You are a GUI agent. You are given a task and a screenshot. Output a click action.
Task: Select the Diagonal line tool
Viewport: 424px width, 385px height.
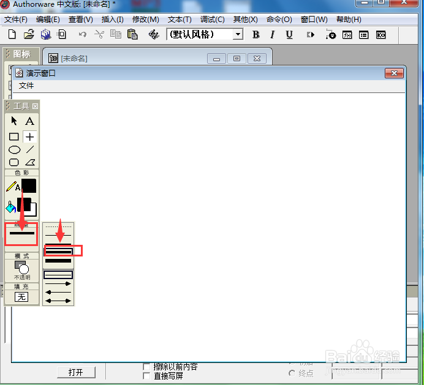(x=30, y=149)
